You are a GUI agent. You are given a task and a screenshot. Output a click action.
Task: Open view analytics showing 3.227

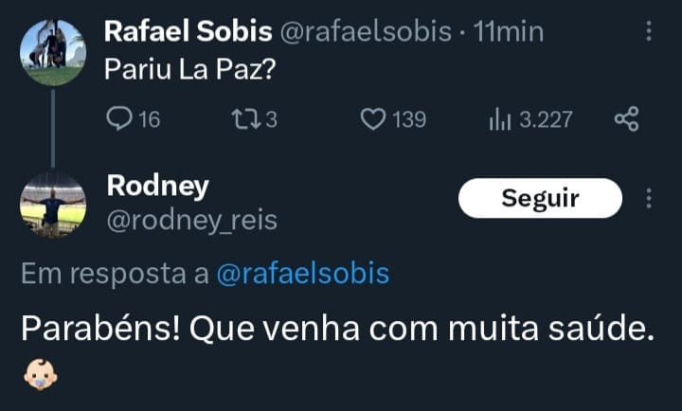pos(499,119)
